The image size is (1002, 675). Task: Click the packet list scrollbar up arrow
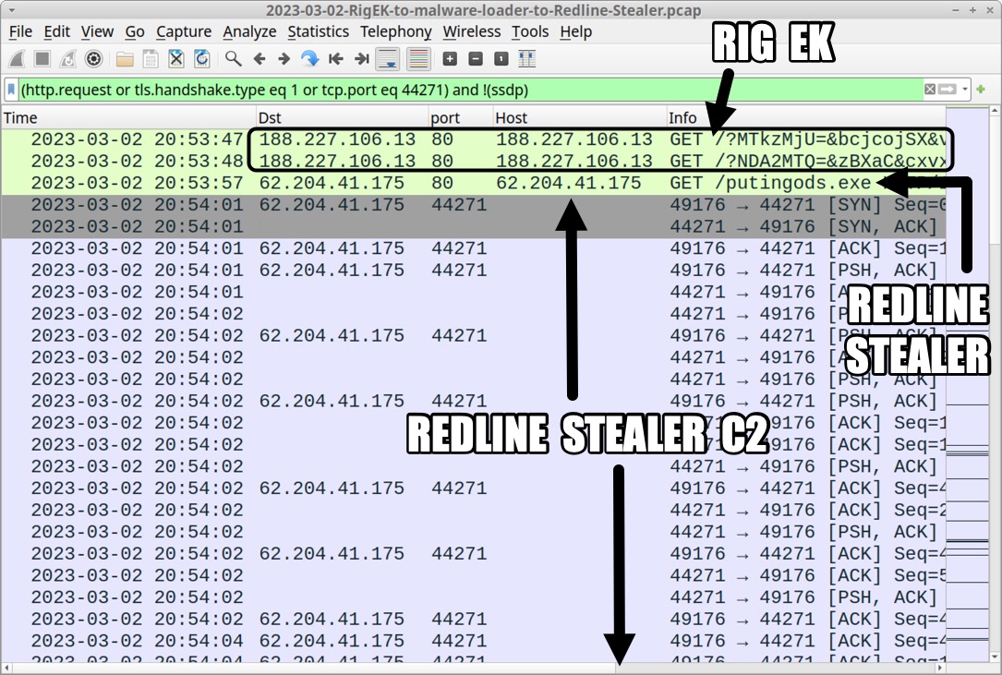click(995, 112)
